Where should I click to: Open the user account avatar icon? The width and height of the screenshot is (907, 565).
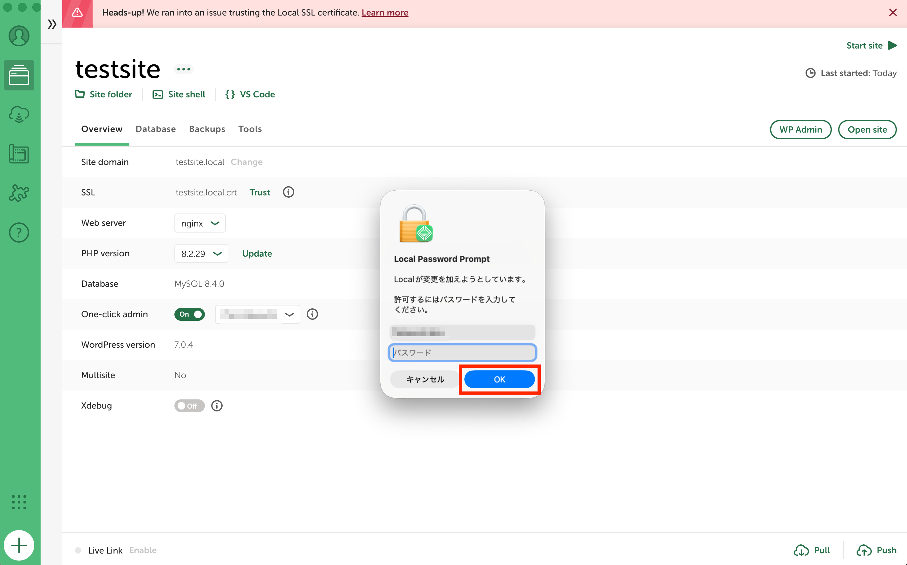(x=19, y=36)
